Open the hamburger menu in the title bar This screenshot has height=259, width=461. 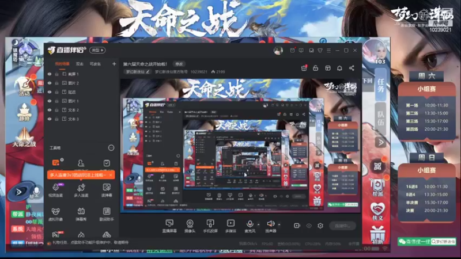(x=328, y=51)
